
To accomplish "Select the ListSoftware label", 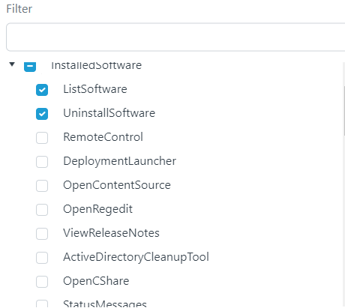I will pos(95,89).
